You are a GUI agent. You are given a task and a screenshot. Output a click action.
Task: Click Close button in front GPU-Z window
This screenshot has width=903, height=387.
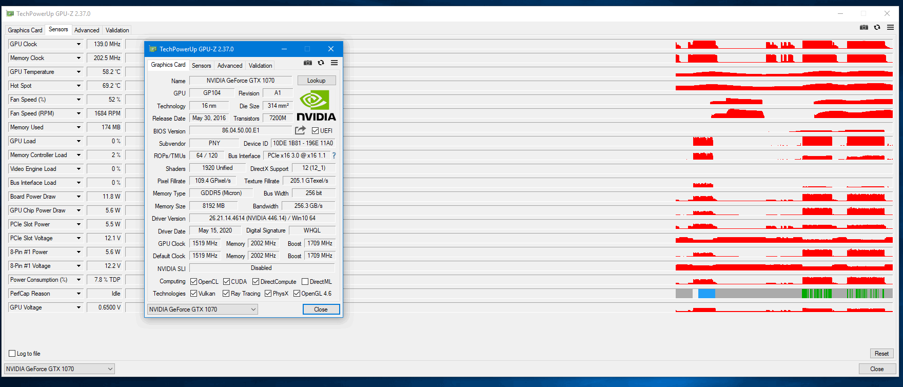point(321,309)
